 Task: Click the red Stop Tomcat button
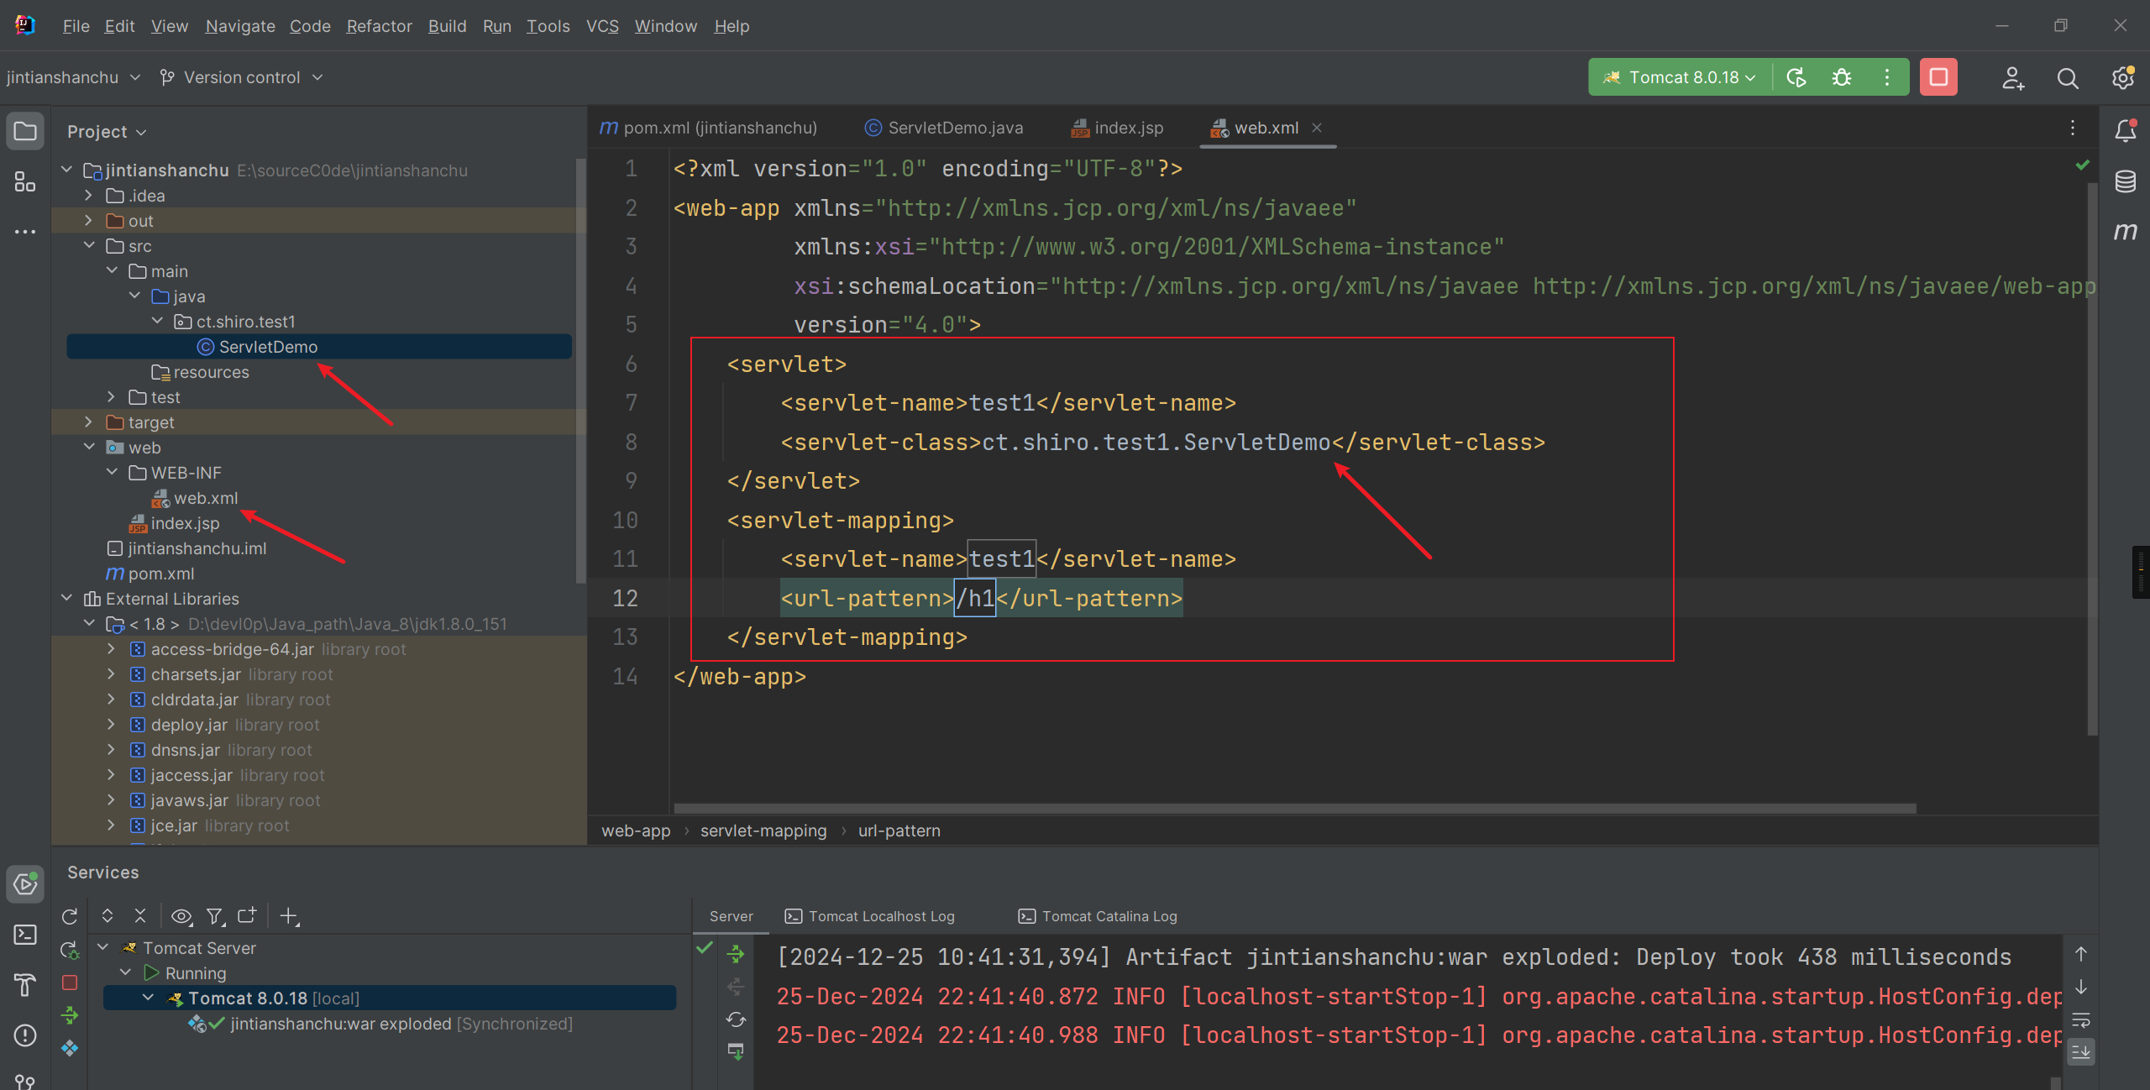coord(1938,77)
